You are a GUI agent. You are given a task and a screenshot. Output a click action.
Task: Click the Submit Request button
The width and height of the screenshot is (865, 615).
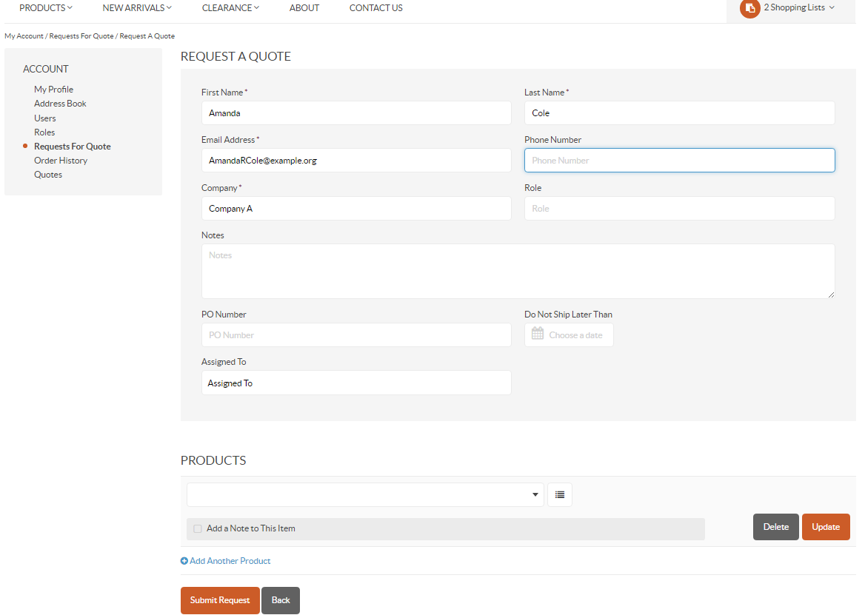coord(220,600)
